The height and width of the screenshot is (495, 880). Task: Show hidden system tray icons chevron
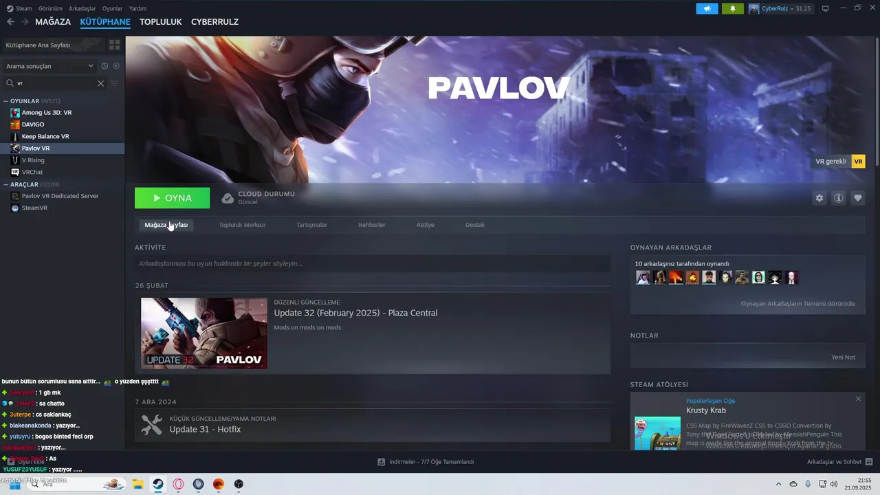point(778,484)
